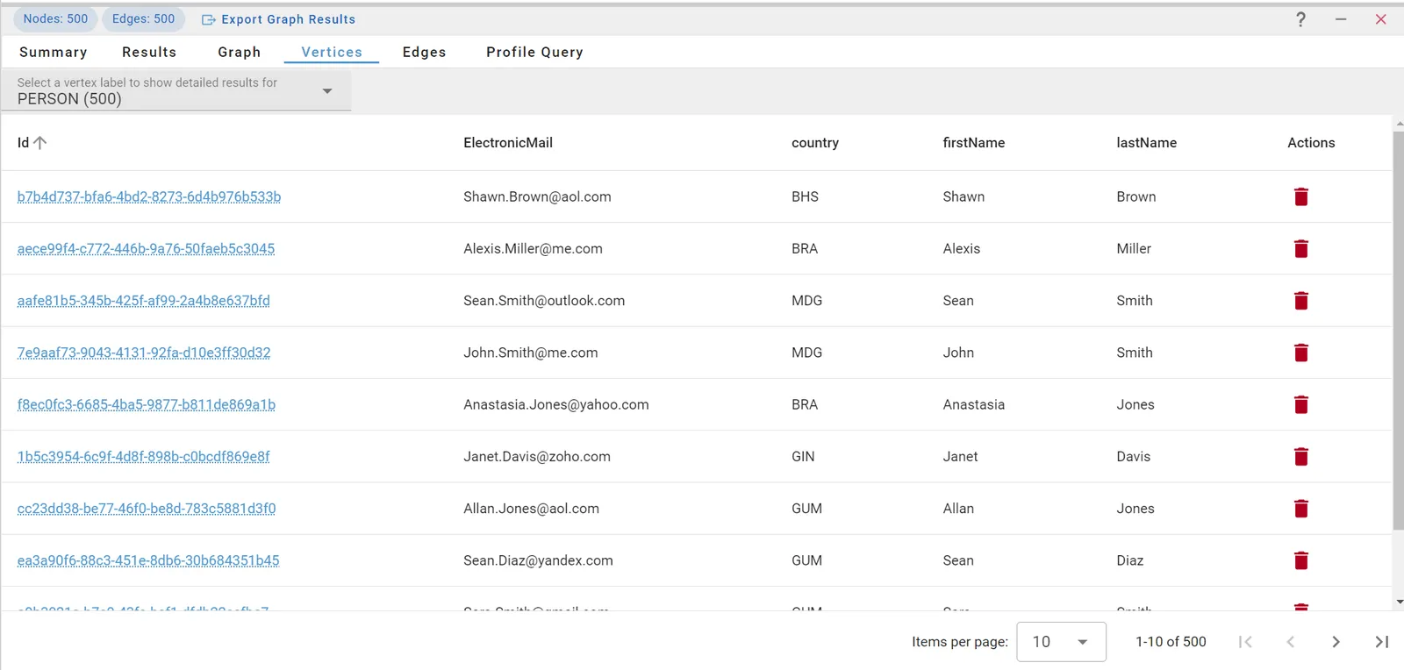Open vertex b7b4d737-bfa6-4bd2-8273-6d4b976b533b link
This screenshot has height=670, width=1404.
pyautogui.click(x=149, y=196)
